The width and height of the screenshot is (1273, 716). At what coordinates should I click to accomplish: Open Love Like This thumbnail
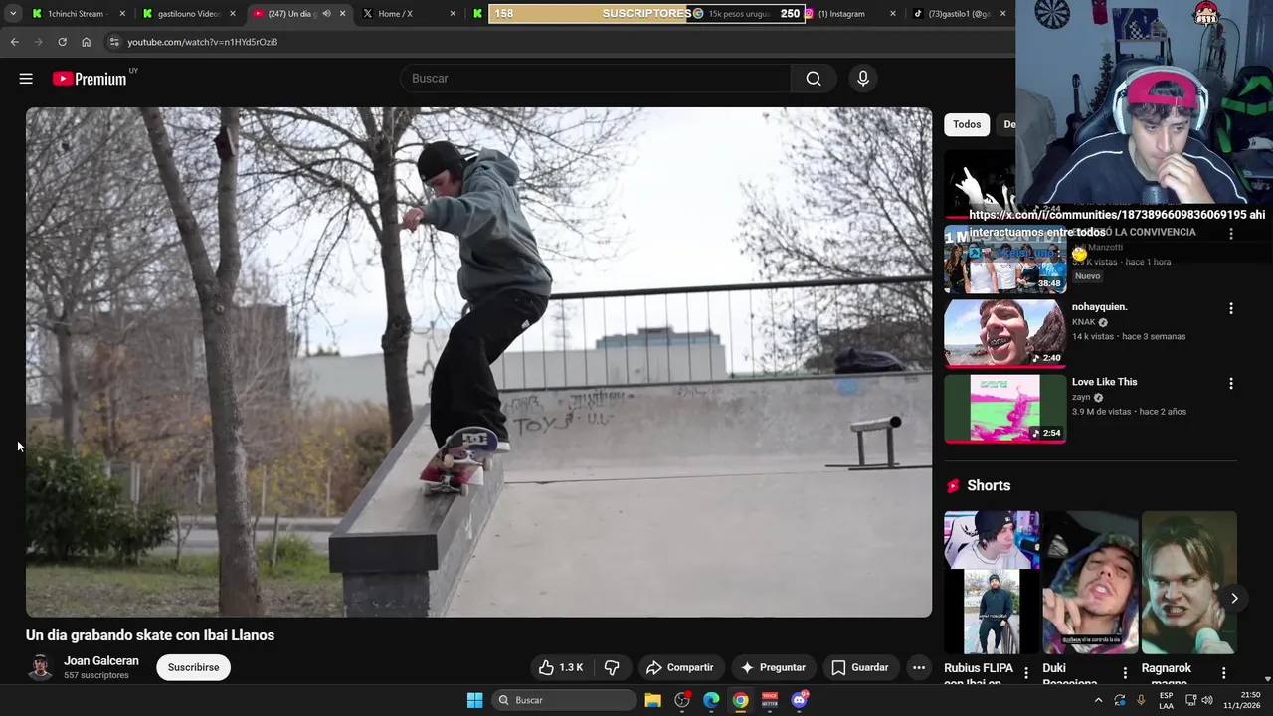click(1004, 408)
